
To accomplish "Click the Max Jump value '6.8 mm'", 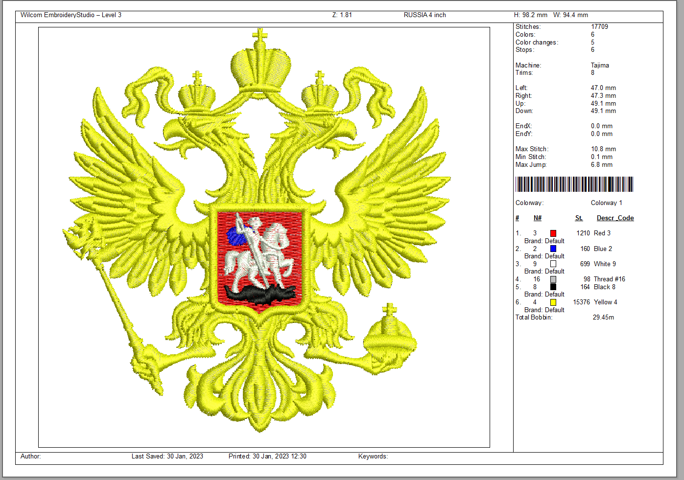I will click(x=602, y=165).
